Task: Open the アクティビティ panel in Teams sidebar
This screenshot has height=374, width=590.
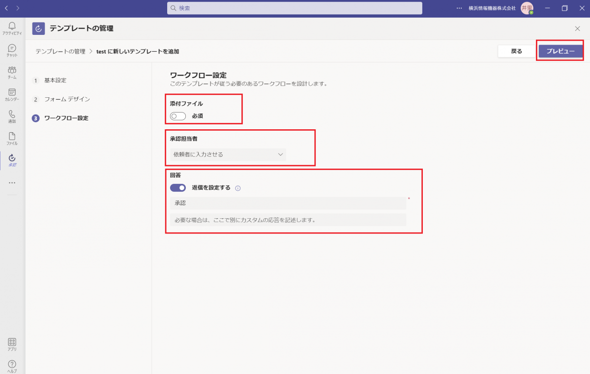Action: (12, 27)
